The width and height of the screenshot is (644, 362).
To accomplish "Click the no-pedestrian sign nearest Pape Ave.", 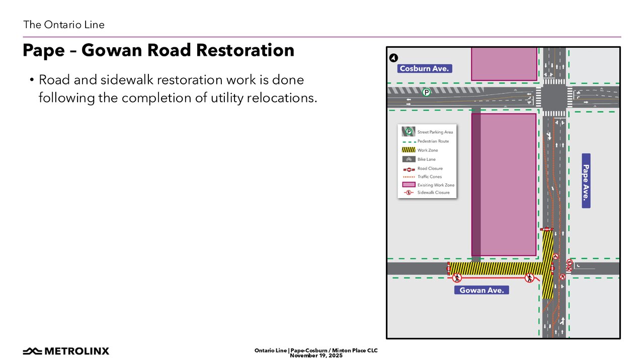I will (x=529, y=278).
